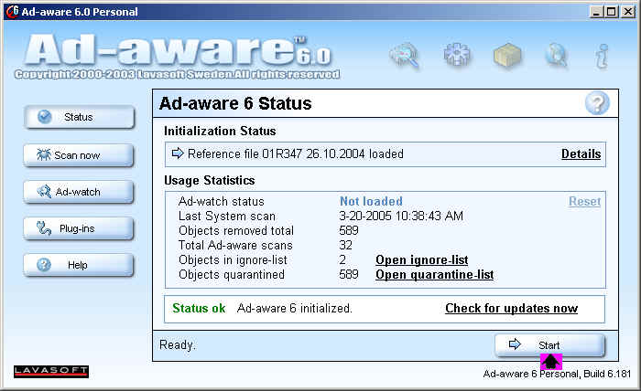The height and width of the screenshot is (391, 641).
Task: Open the quarantine box icon in header
Action: [506, 56]
